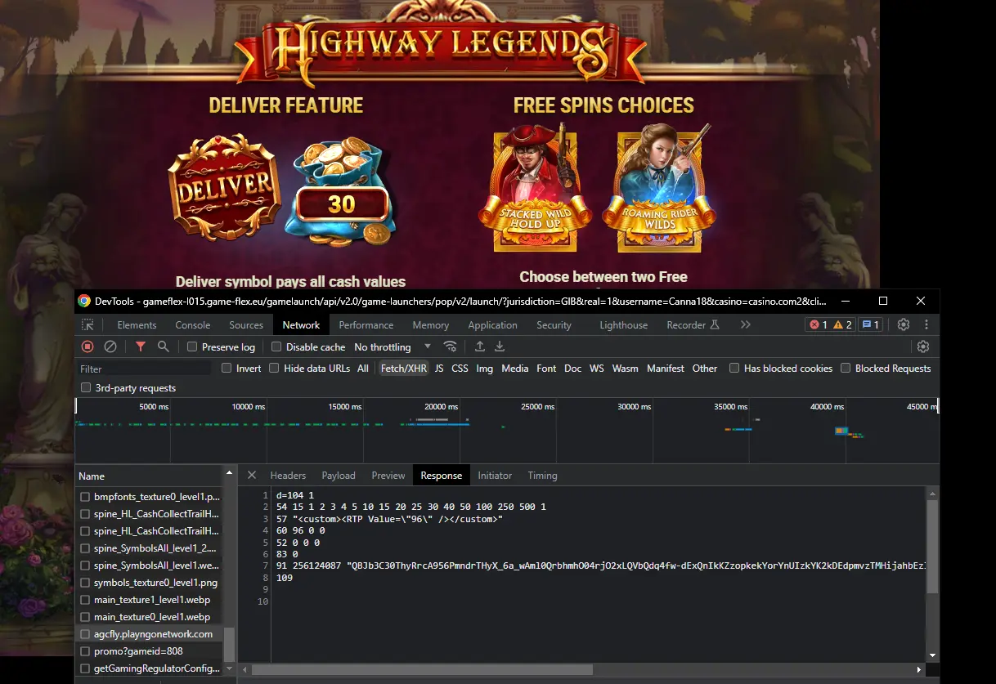Show request Initiator tab
This screenshot has height=684, width=996.
click(495, 476)
